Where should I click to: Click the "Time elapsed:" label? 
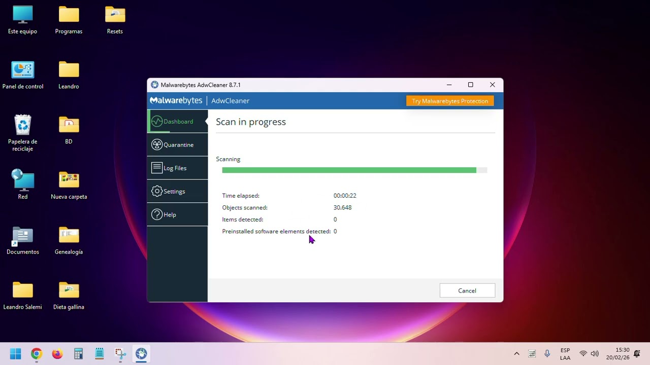tap(241, 196)
